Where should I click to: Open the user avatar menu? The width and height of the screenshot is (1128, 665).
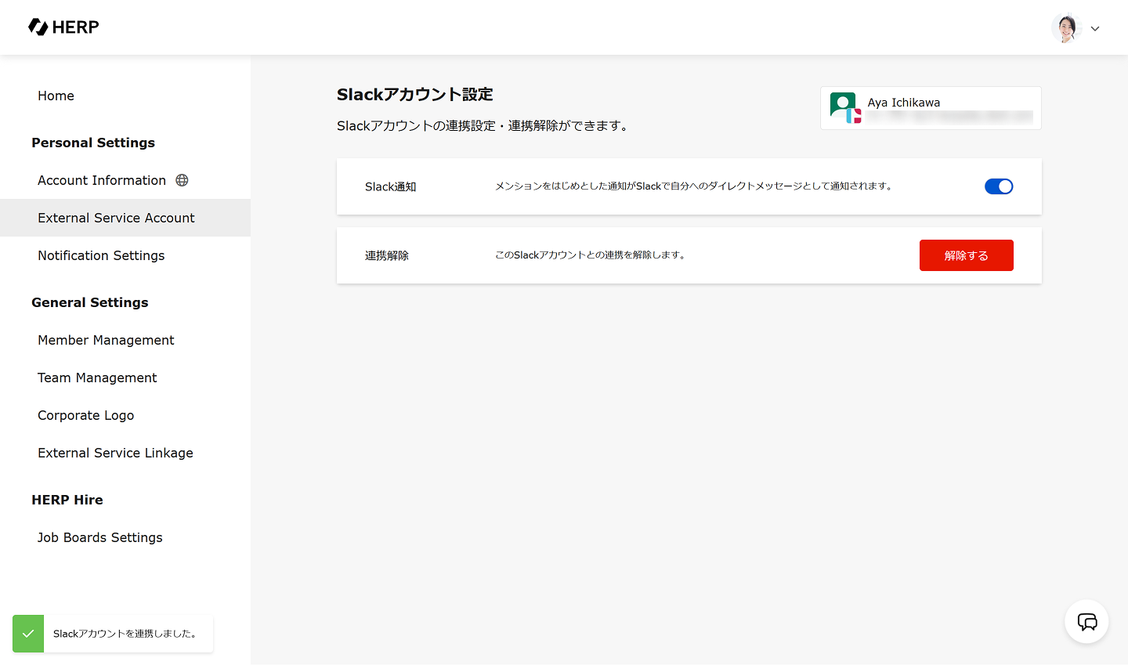(1066, 28)
